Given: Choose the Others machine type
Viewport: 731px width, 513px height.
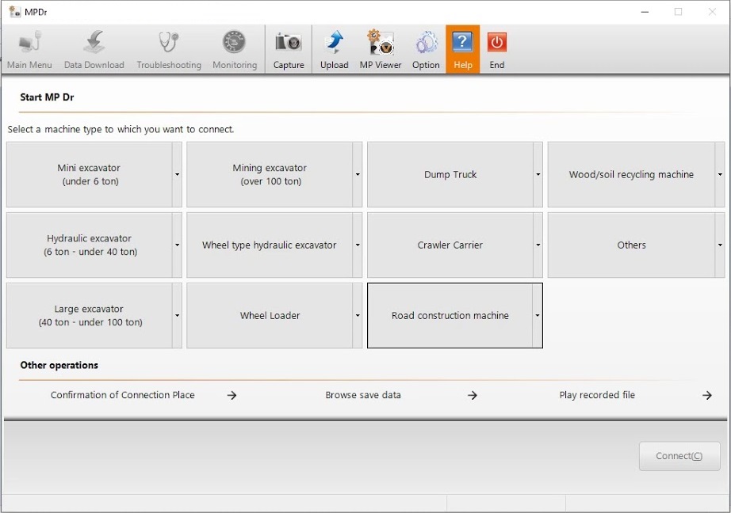Looking at the screenshot, I should 631,245.
